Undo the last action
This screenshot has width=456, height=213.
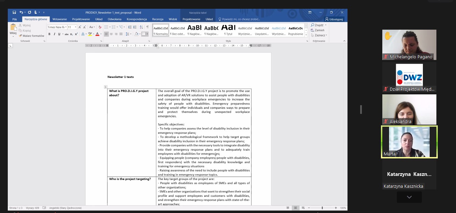[x=21, y=12]
